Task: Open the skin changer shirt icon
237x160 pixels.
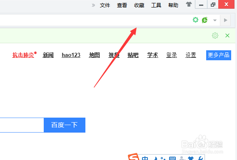Action: 189,4
